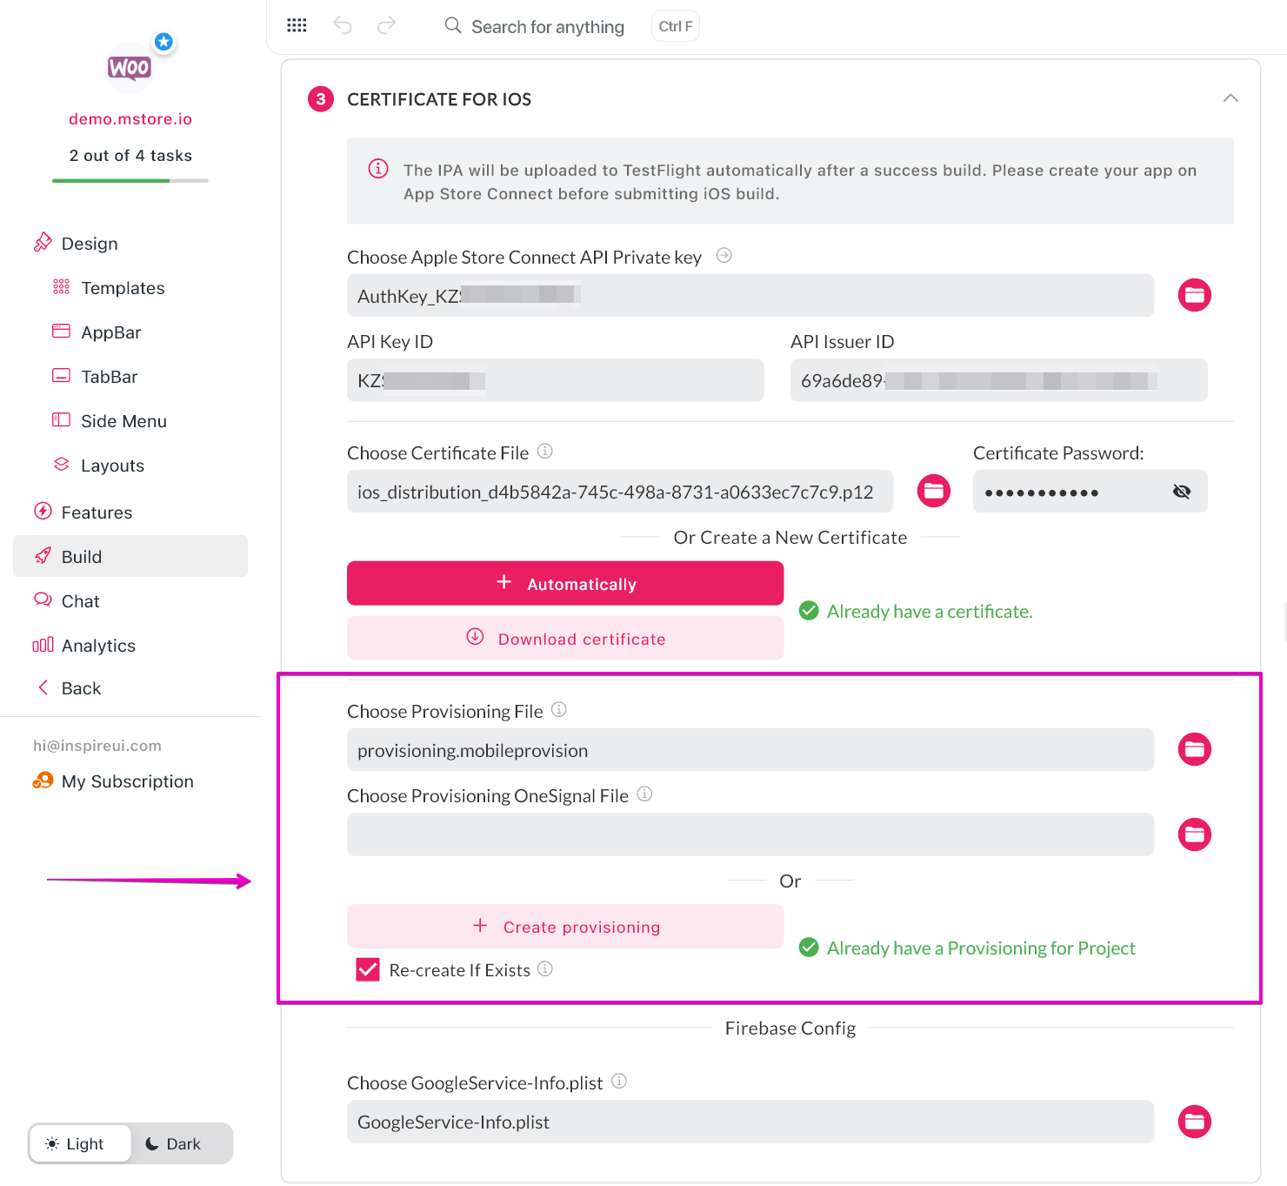Viewport: 1287px width, 1186px height.
Task: Uncheck the Re-create If Exists checkbox
Action: 368,969
